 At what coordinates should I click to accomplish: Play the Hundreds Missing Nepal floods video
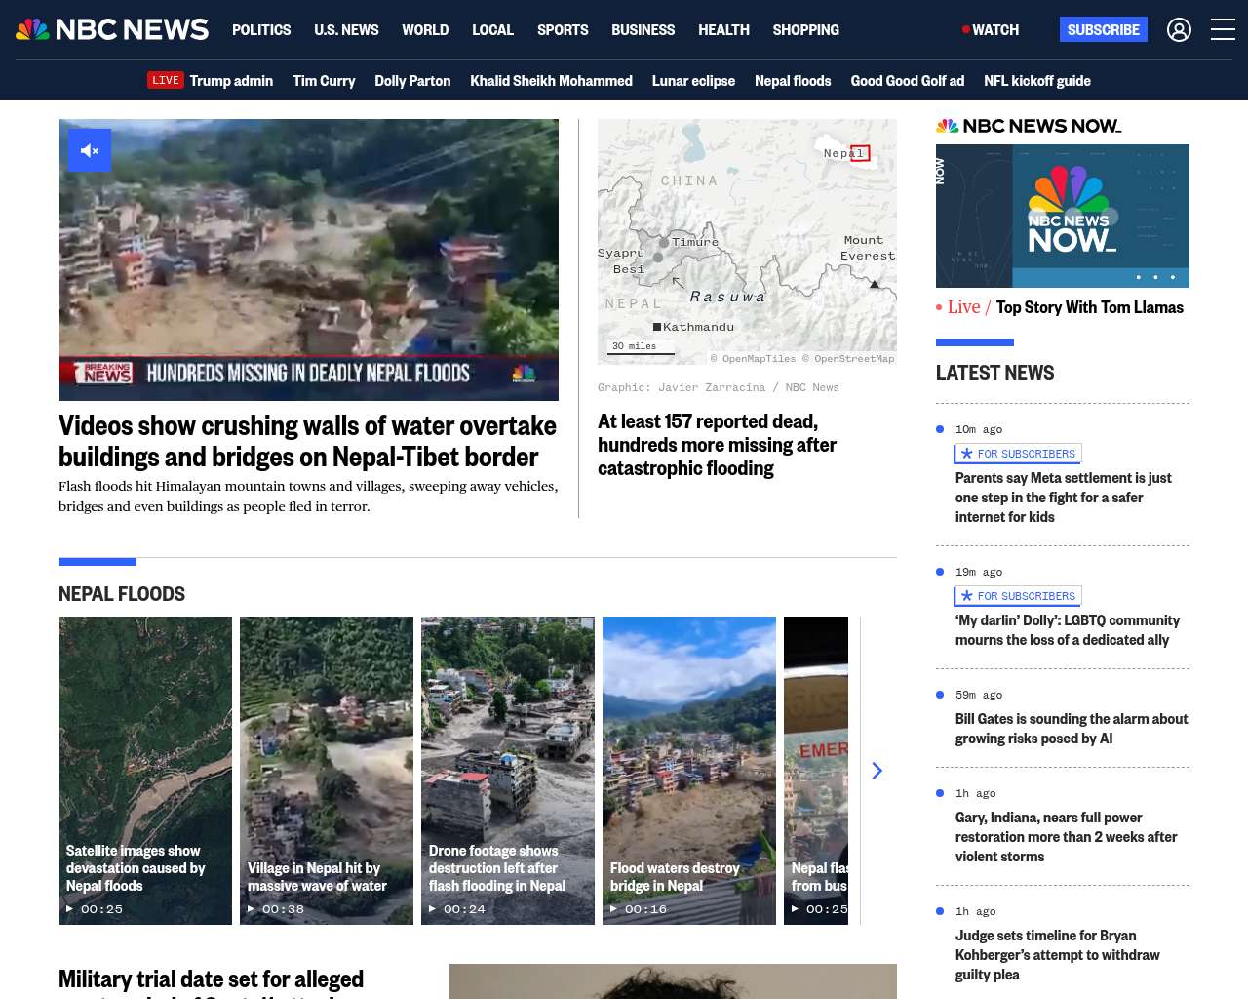(x=308, y=260)
